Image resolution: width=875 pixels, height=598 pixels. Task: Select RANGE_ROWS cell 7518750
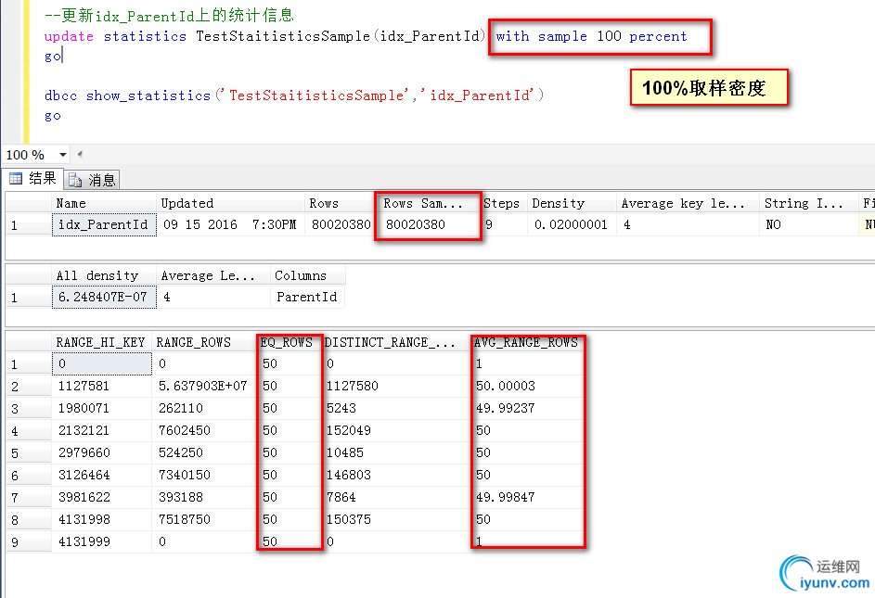tap(204, 520)
